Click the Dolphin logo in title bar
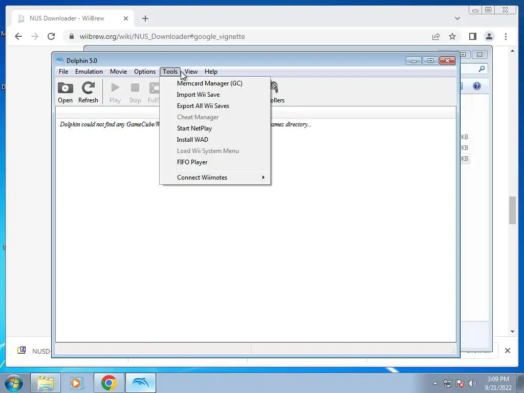Image resolution: width=524 pixels, height=393 pixels. (x=60, y=60)
